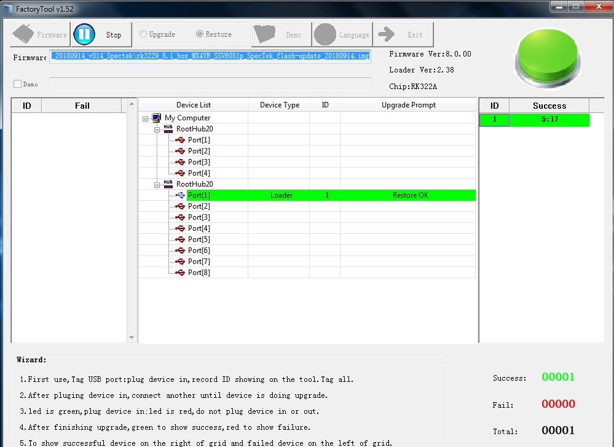Image resolution: width=614 pixels, height=447 pixels.
Task: Click the Firmware path input field
Action: pyautogui.click(x=210, y=56)
